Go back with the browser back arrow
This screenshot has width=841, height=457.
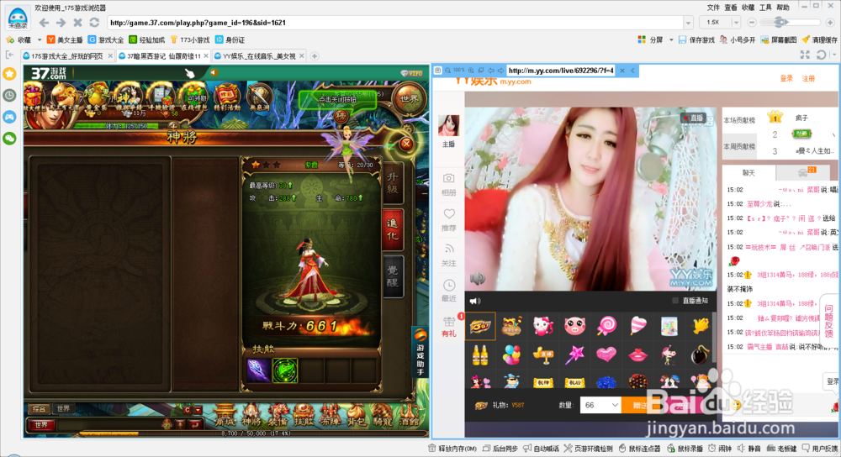[x=45, y=23]
